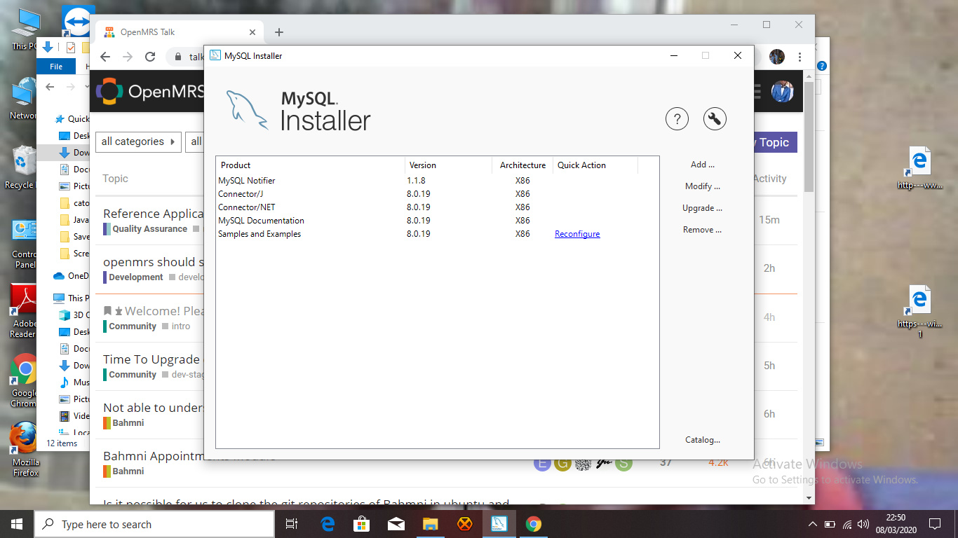Sort by the Architecture column header
Screen dimensions: 958x538
pos(522,165)
